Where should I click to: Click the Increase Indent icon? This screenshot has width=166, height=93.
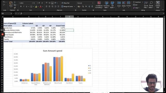tap(58, 6)
